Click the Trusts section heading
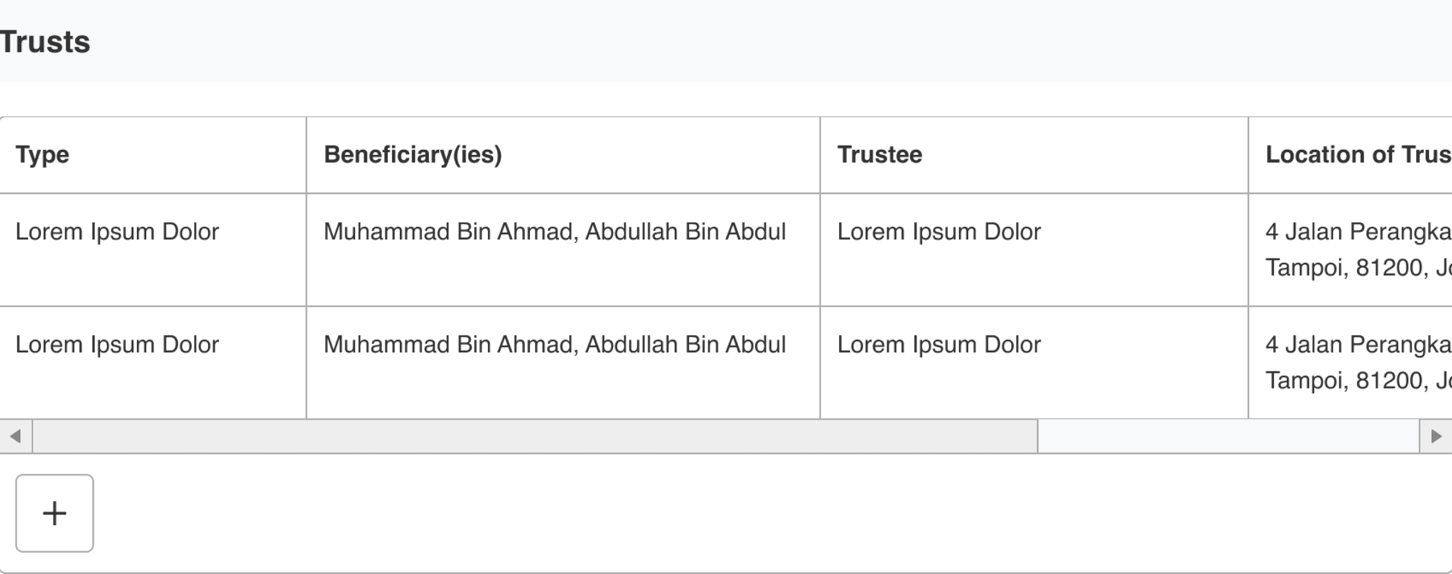This screenshot has height=574, width=1452. point(45,42)
